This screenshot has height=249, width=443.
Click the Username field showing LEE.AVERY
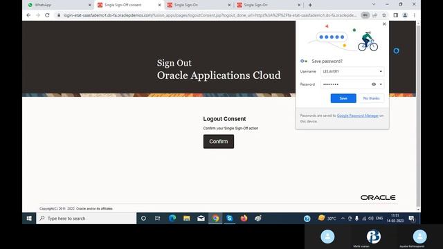coord(352,71)
